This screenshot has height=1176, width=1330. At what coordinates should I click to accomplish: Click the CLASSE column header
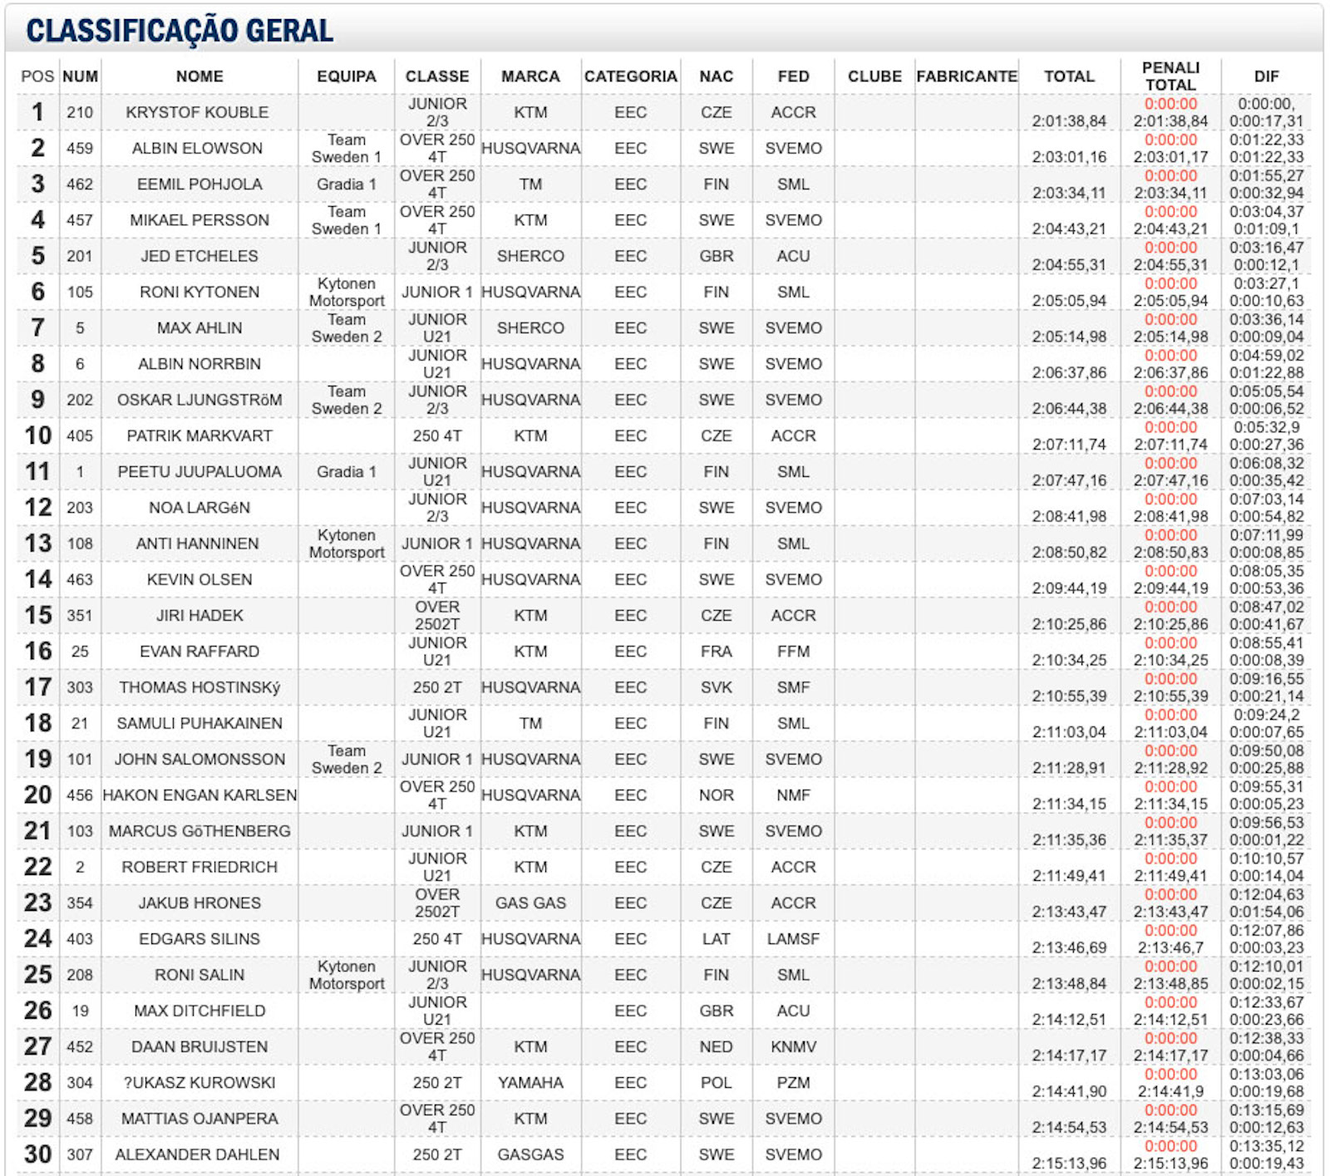click(x=437, y=76)
